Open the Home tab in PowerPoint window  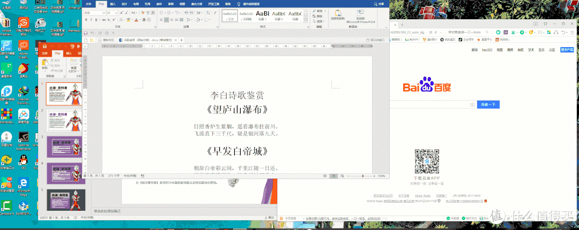click(57, 53)
